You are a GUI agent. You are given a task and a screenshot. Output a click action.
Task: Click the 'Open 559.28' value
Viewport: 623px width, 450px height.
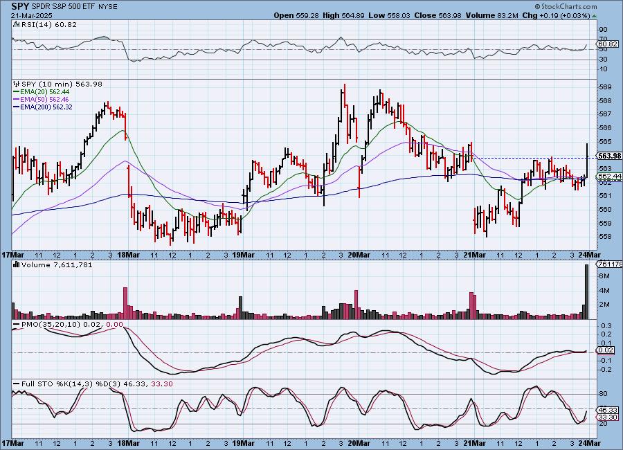296,15
